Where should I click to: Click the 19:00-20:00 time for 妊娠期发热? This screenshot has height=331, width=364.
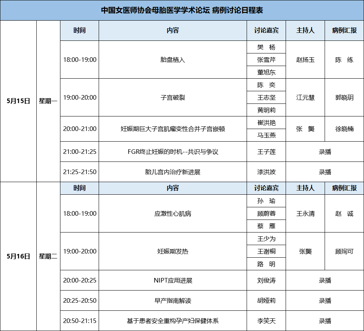tap(80, 251)
